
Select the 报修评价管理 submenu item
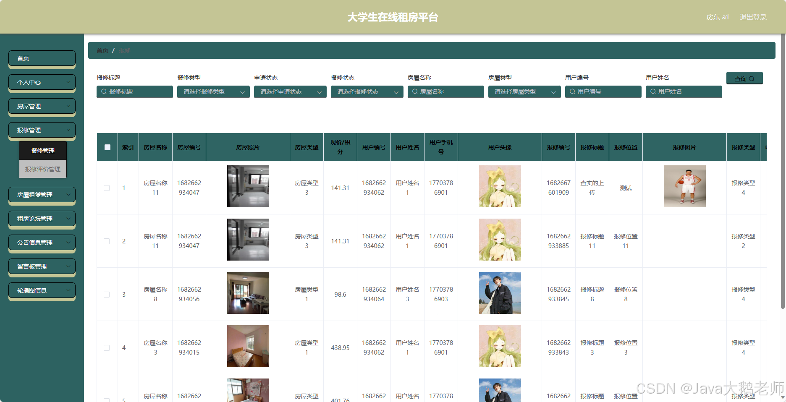tap(43, 169)
